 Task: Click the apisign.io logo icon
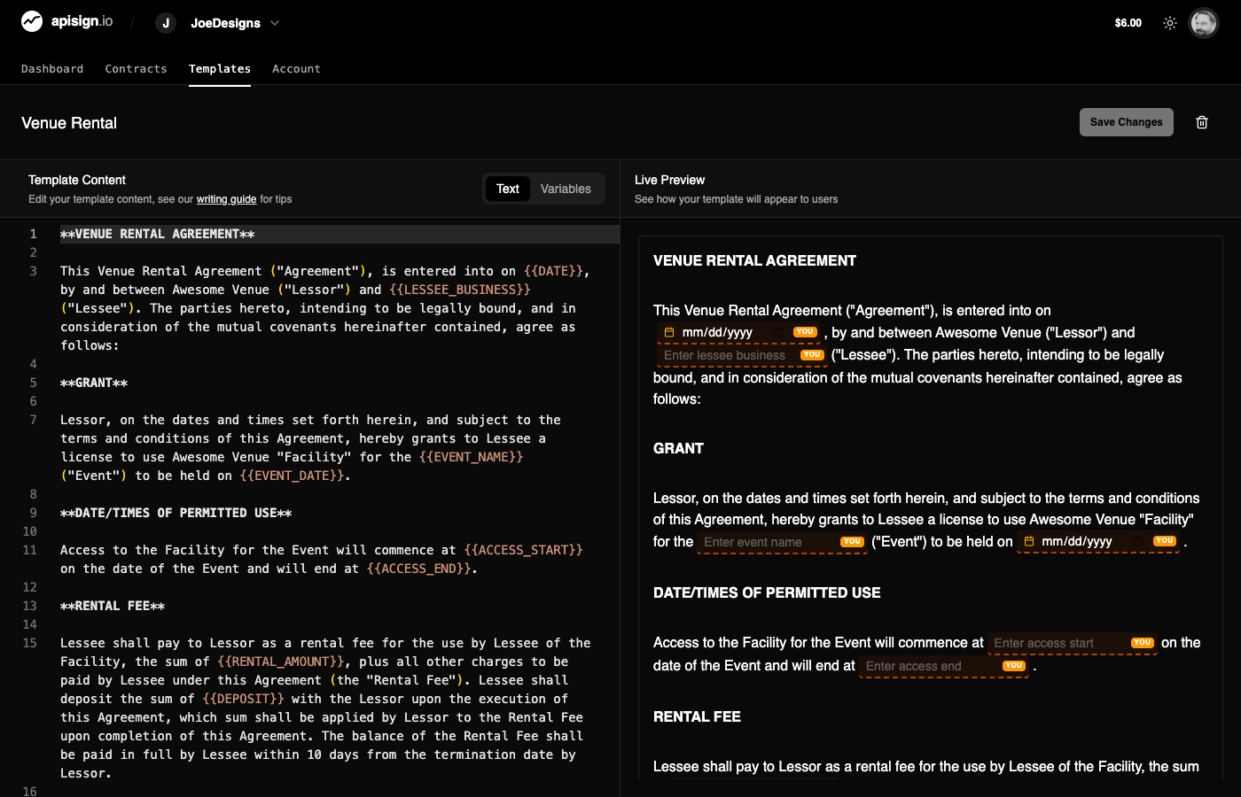click(32, 21)
